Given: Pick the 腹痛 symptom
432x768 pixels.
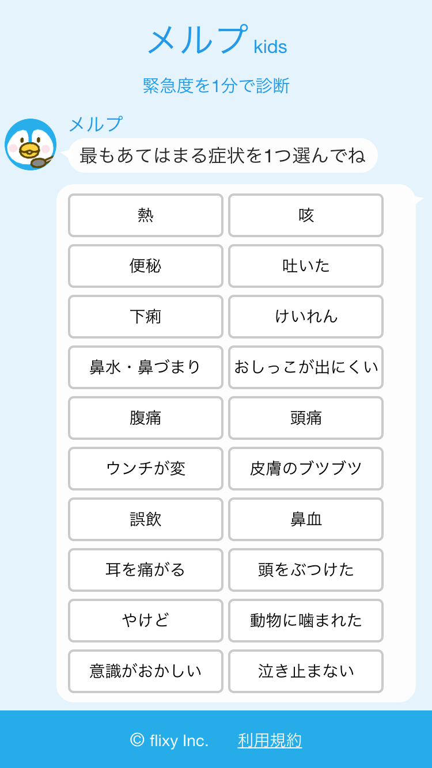Looking at the screenshot, I should pos(146,418).
